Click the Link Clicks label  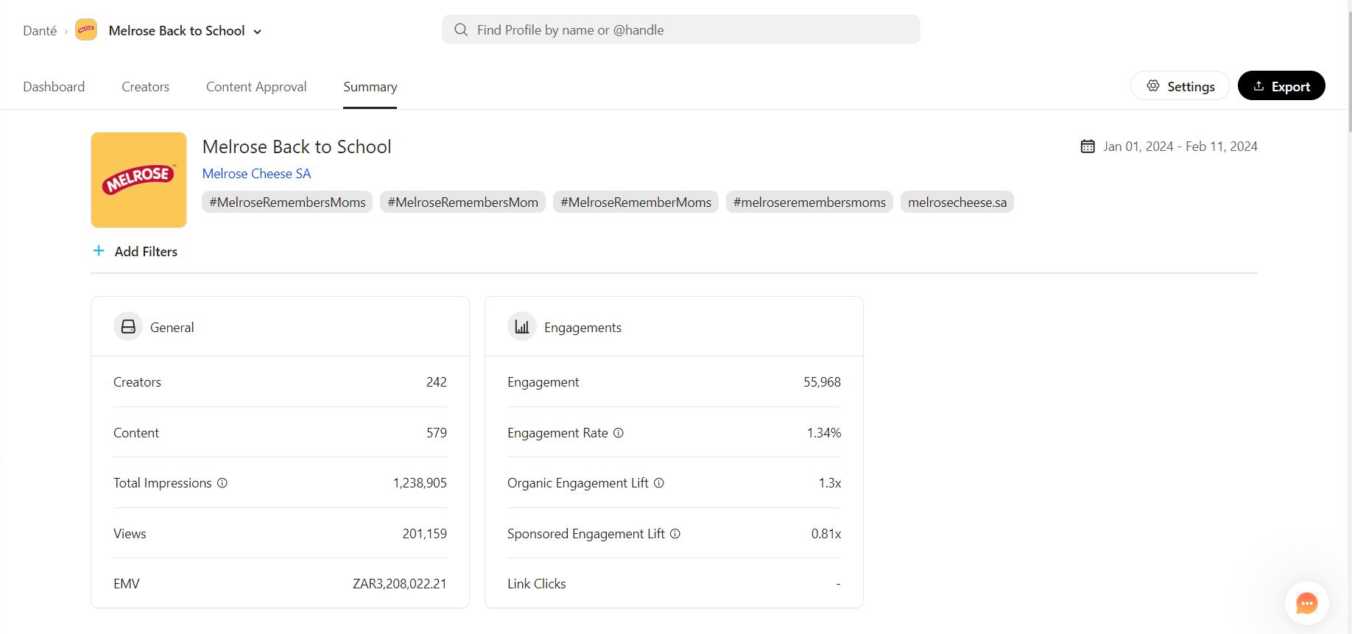536,584
